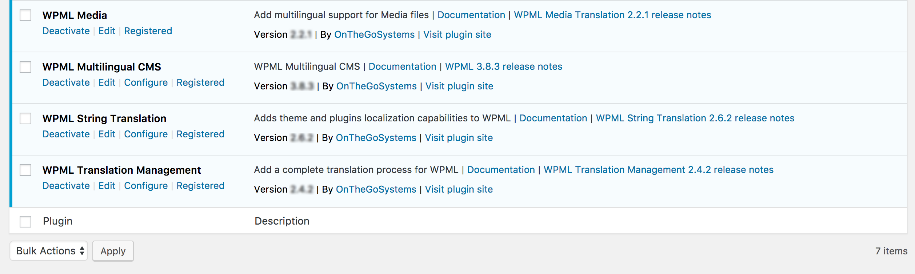Toggle WPML Translation Management checkbox
The width and height of the screenshot is (915, 274).
click(25, 170)
